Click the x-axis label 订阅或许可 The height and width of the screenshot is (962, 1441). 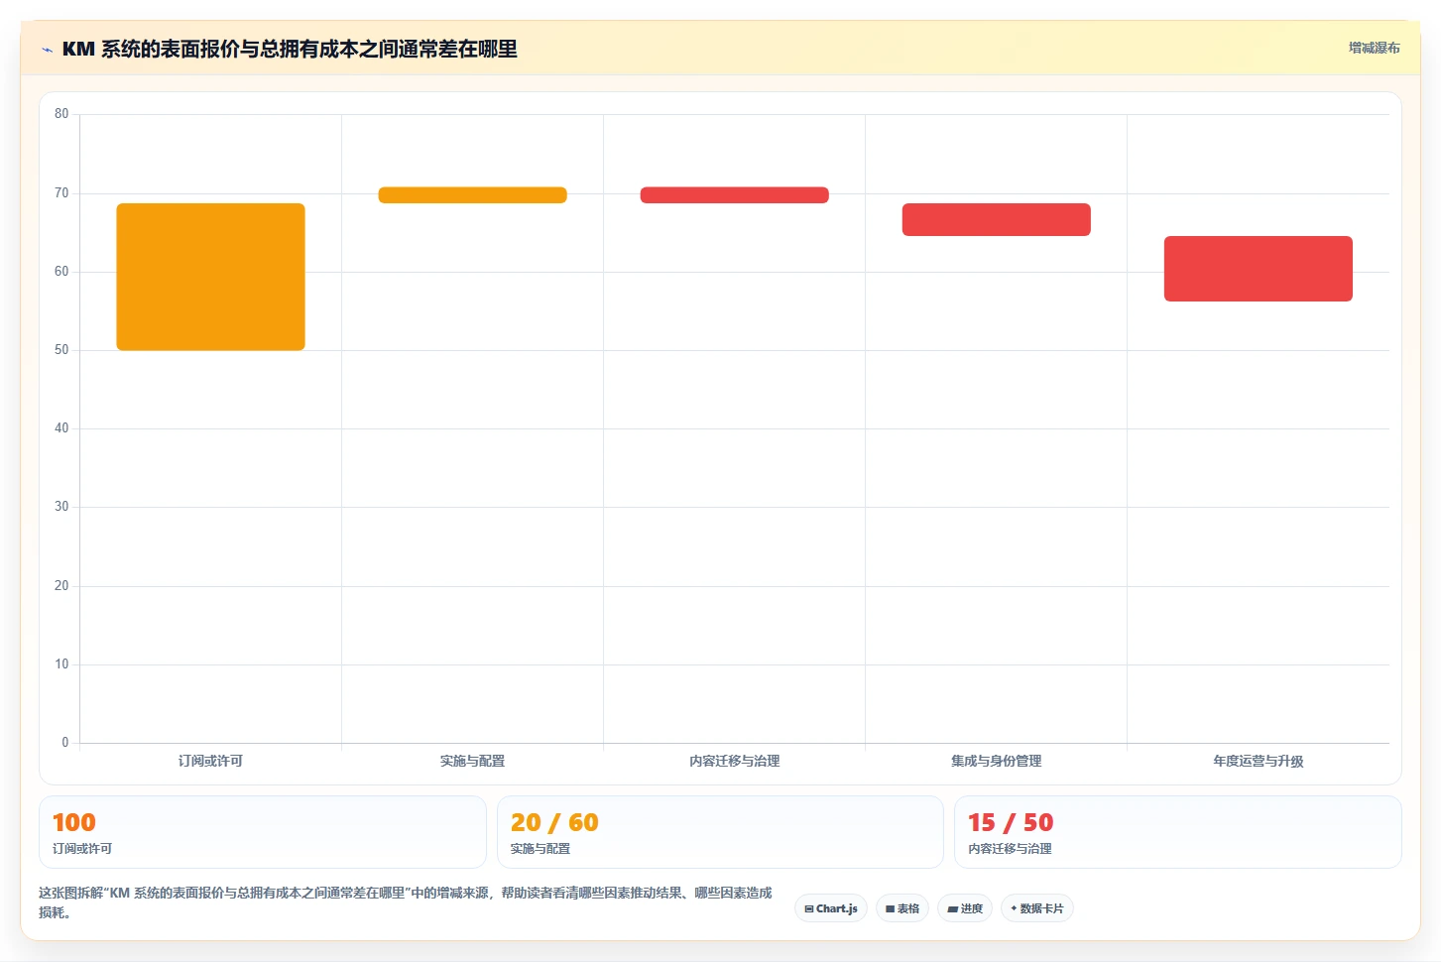pyautogui.click(x=210, y=761)
